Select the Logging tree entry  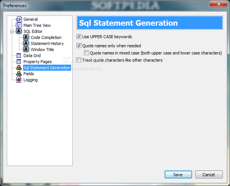pyautogui.click(x=31, y=80)
